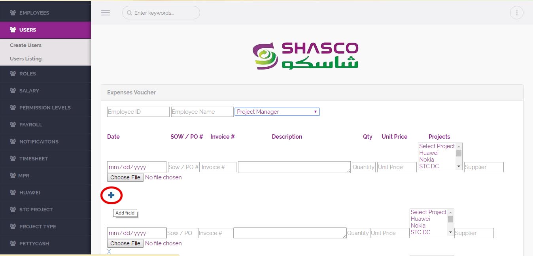Click the first row Supplier field
Viewport: 533px width, 256px height.
pos(484,167)
